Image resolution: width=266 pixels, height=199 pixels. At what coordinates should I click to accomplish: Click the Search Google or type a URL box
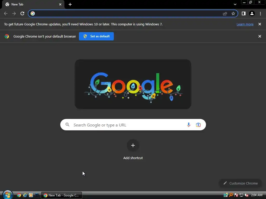click(x=133, y=125)
